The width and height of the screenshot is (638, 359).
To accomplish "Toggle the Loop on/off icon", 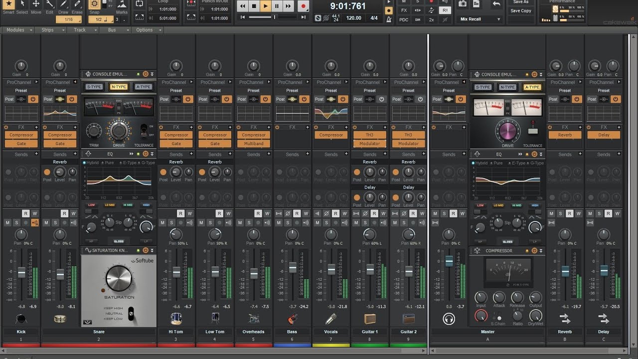I will click(140, 3).
